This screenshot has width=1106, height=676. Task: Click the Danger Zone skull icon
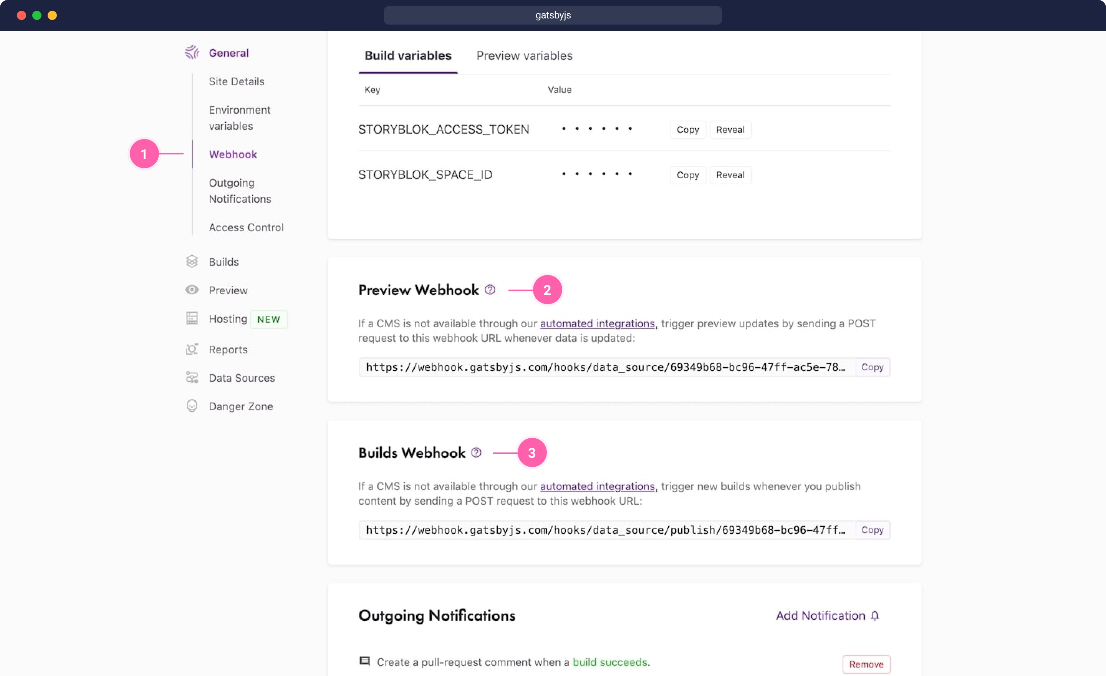coord(192,406)
